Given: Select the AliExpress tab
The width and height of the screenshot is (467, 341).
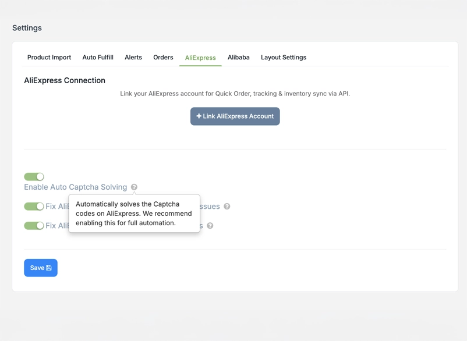Looking at the screenshot, I should [200, 58].
